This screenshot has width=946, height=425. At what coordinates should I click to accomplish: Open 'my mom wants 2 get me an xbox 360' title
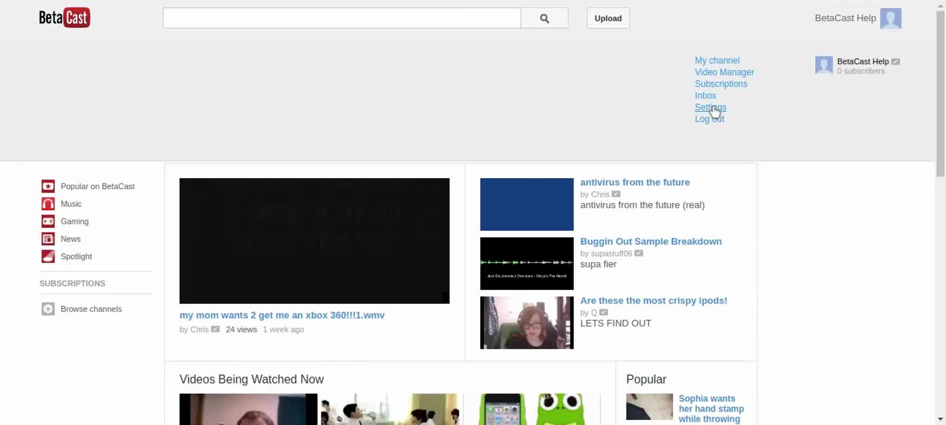(x=282, y=315)
